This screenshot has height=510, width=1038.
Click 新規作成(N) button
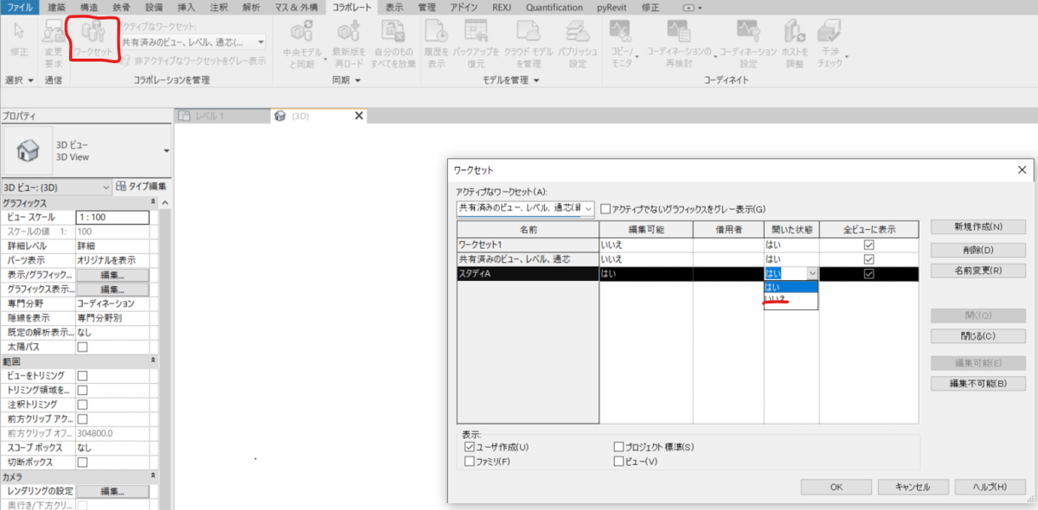coord(978,227)
